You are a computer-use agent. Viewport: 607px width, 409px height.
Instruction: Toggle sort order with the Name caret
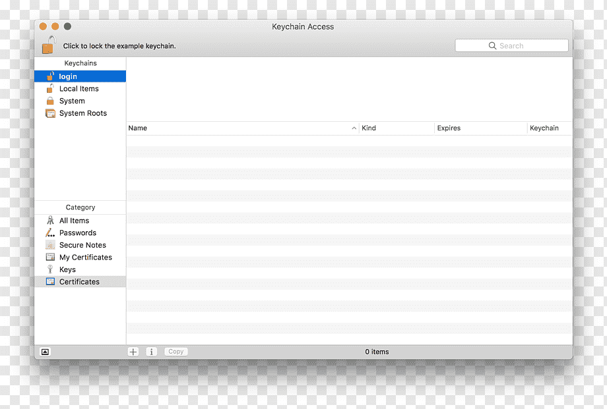coord(354,128)
